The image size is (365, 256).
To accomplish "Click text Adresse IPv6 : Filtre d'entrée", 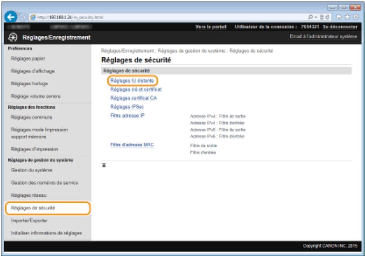I will click(x=217, y=136).
